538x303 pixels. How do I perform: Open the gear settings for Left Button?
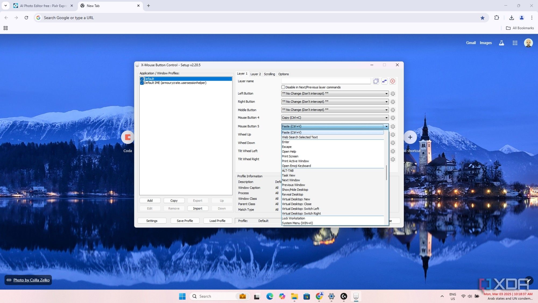(393, 94)
